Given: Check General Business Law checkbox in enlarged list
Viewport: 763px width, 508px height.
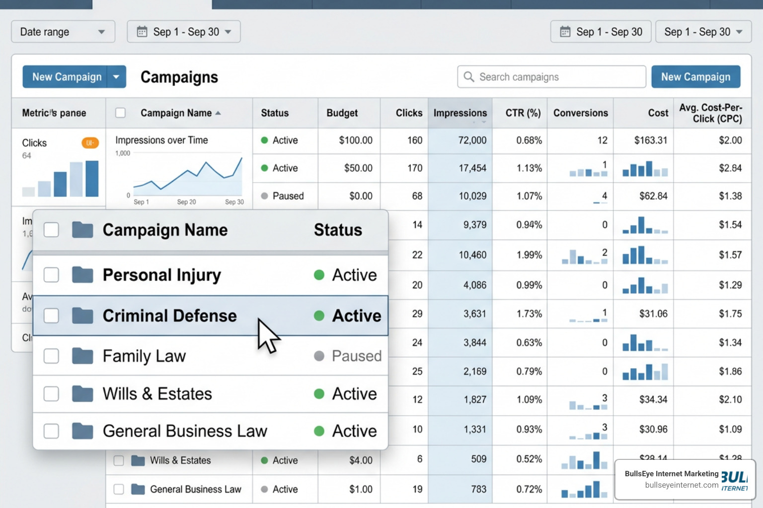Looking at the screenshot, I should [x=51, y=431].
